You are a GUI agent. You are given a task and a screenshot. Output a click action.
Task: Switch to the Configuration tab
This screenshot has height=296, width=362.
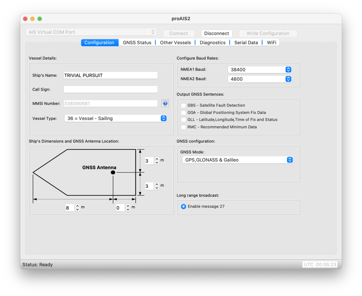click(99, 42)
